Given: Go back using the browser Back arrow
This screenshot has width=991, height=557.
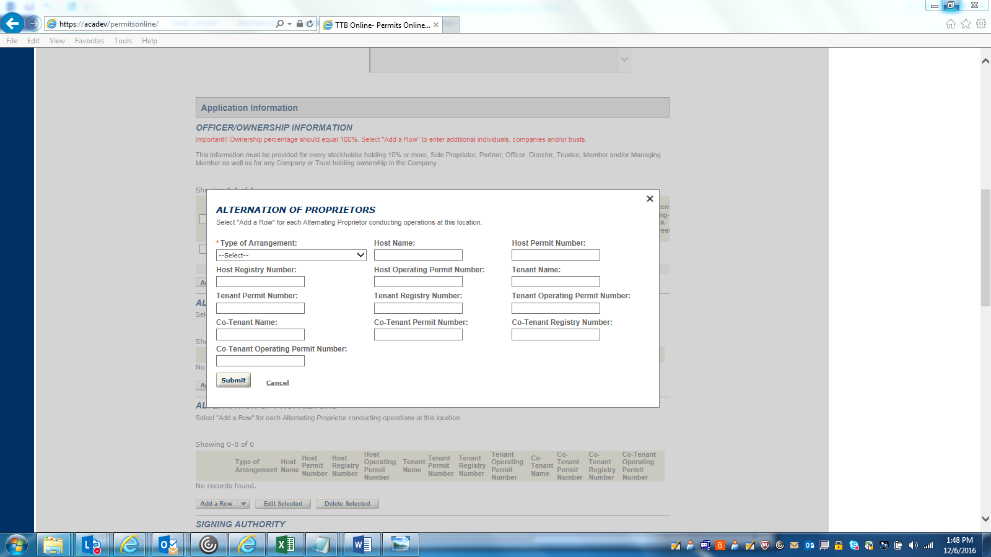Looking at the screenshot, I should pyautogui.click(x=12, y=24).
